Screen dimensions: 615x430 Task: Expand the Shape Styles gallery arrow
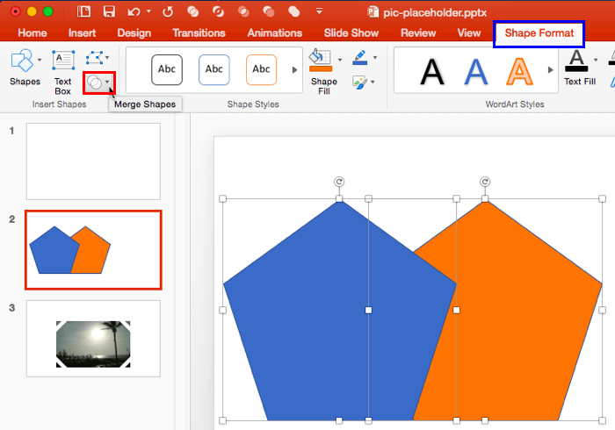click(294, 70)
